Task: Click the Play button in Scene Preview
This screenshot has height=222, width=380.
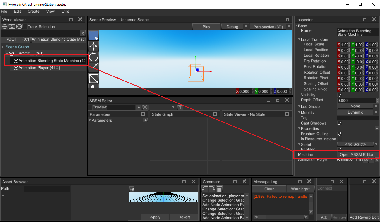Action: tap(206, 27)
